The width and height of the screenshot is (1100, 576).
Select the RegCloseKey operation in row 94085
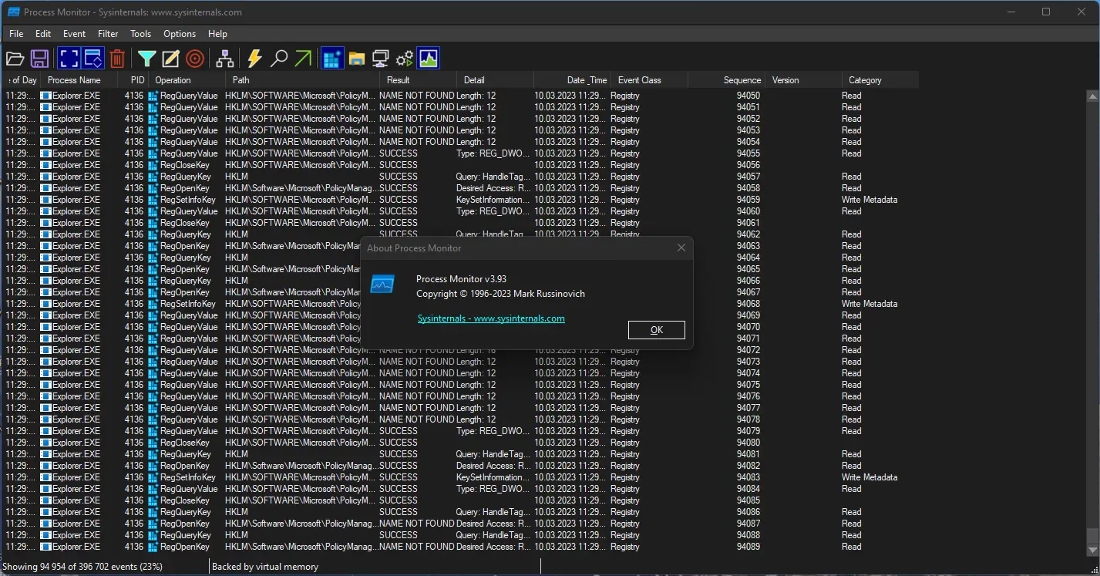185,500
